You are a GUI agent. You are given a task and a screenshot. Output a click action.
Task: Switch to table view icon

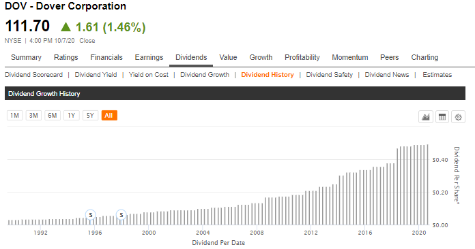(442, 117)
